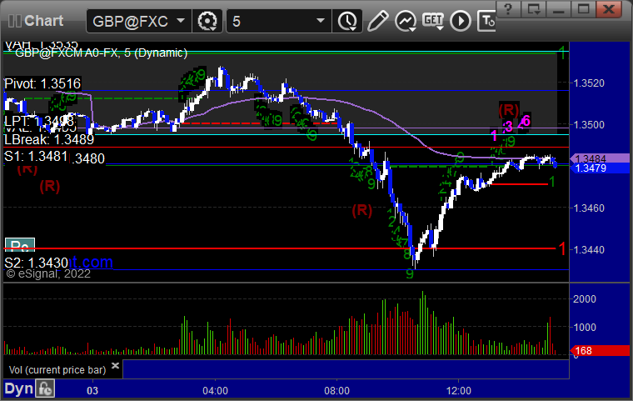Click the 1.3520 price axis label

click(589, 83)
